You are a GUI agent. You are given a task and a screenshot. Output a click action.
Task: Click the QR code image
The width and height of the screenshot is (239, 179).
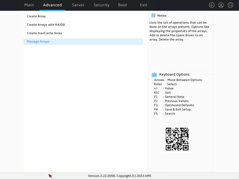(177, 139)
